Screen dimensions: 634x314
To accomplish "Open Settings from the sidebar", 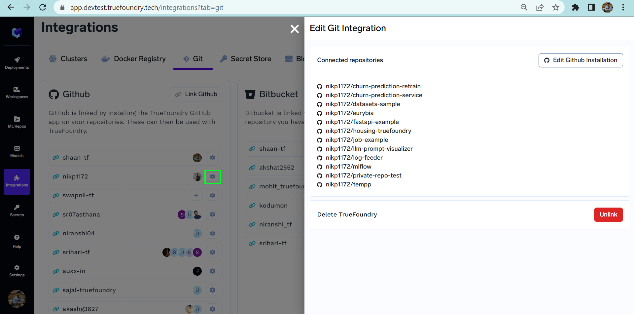I will coord(17,271).
